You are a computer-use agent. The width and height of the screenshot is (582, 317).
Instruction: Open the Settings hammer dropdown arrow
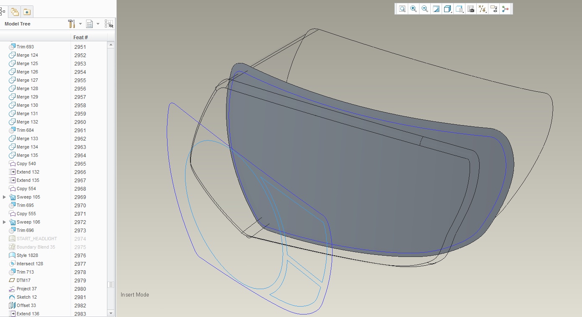(80, 24)
